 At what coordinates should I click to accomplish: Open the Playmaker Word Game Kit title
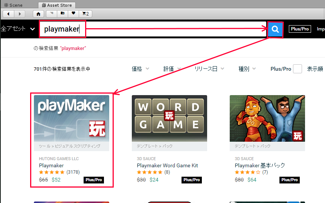[168, 165]
